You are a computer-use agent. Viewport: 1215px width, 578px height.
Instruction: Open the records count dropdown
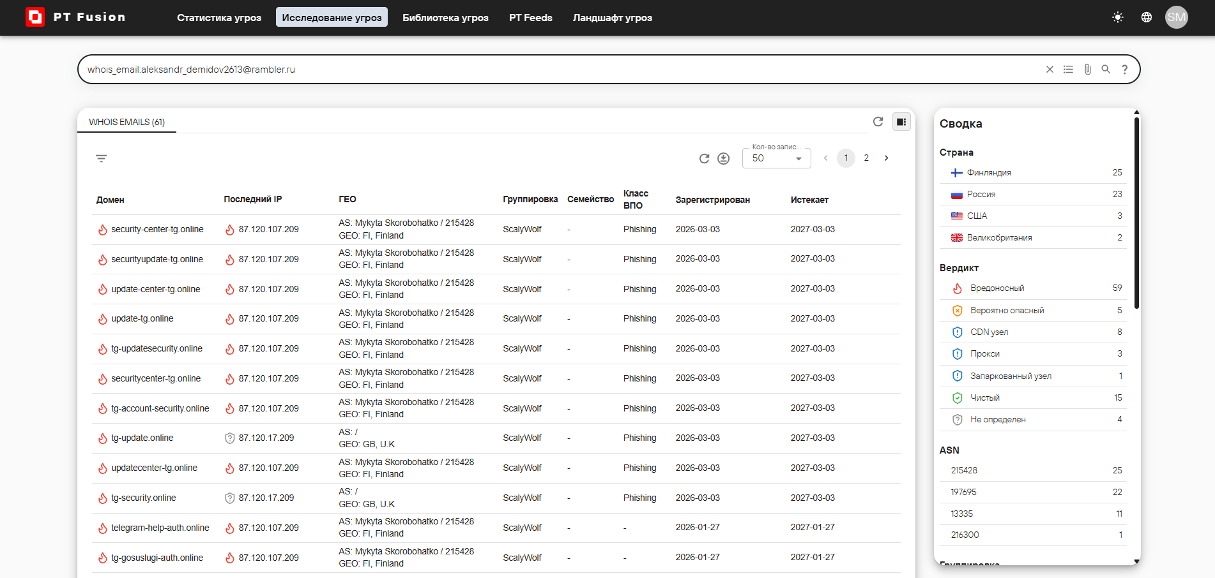point(776,158)
